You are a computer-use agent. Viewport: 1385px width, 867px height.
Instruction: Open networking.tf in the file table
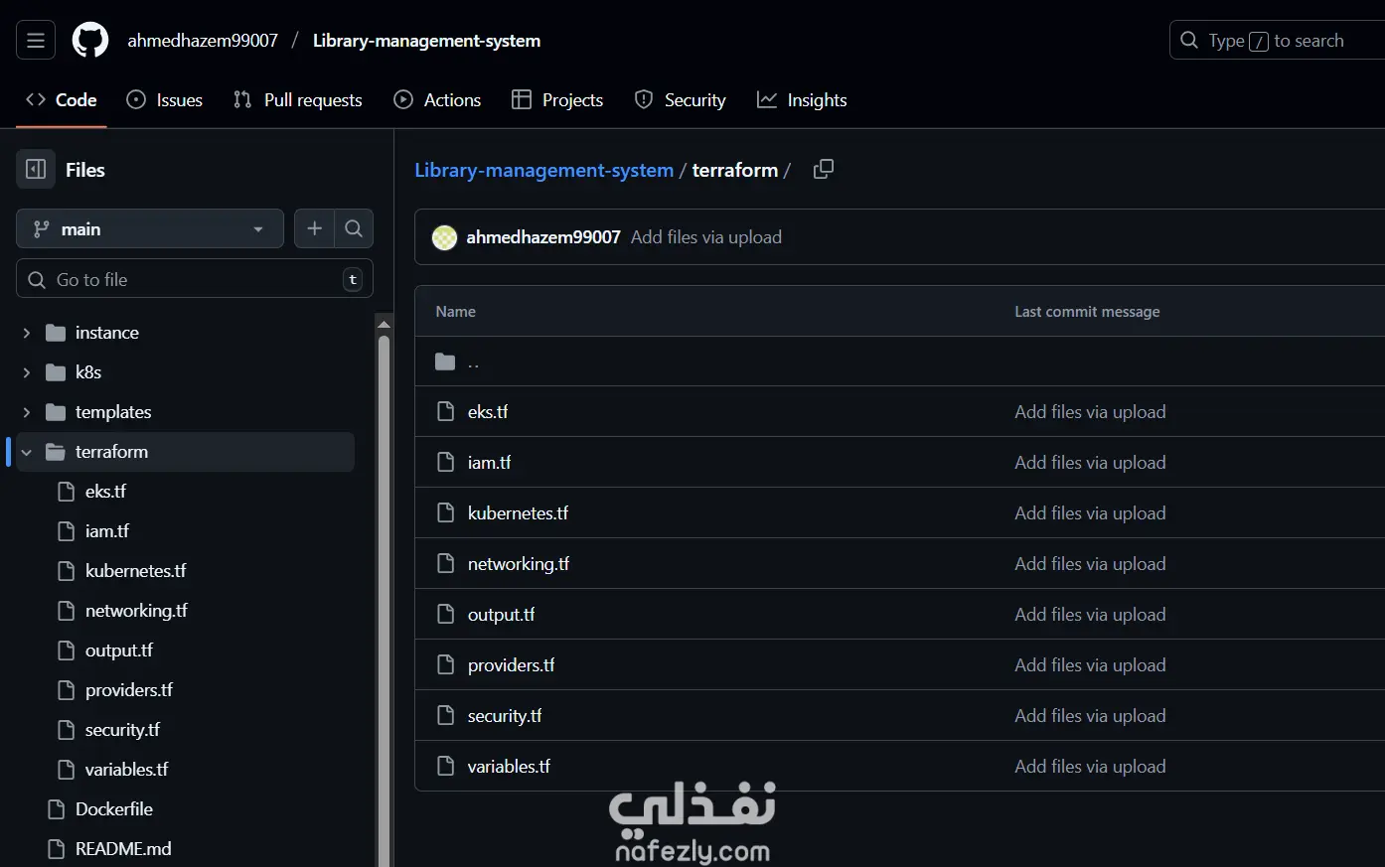(519, 564)
